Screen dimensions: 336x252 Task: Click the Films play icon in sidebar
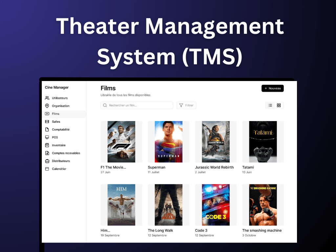47,114
